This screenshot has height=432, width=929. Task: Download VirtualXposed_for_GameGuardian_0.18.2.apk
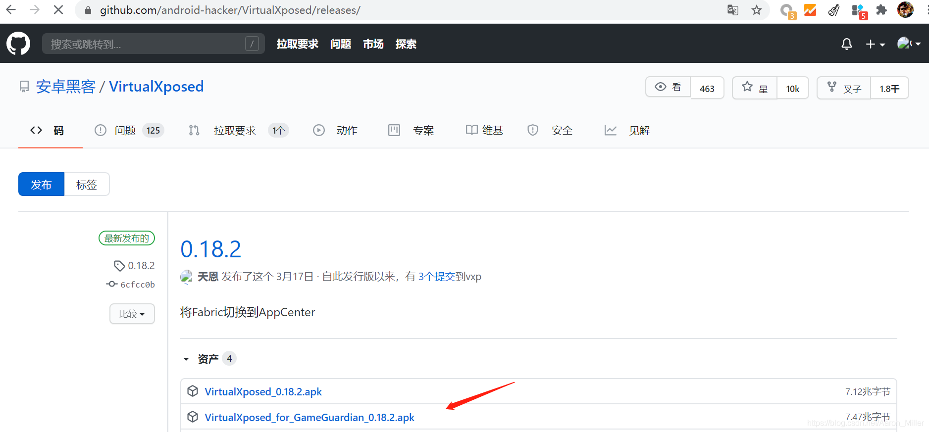click(x=310, y=417)
